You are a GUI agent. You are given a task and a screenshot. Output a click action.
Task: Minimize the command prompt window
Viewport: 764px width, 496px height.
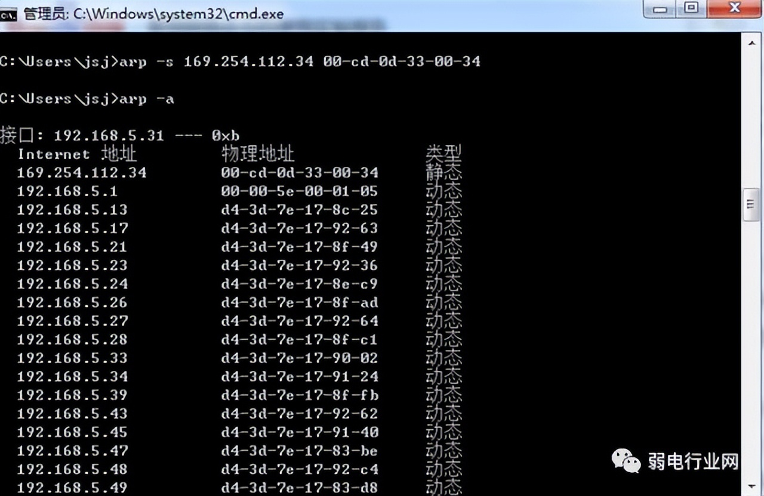[661, 10]
